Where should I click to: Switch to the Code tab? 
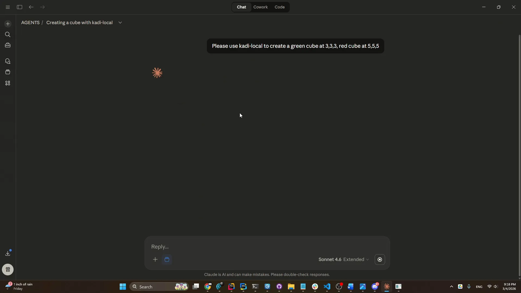pos(279,7)
